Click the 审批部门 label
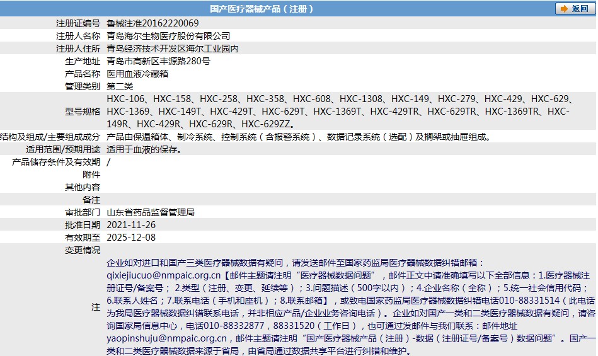 [x=83, y=212]
